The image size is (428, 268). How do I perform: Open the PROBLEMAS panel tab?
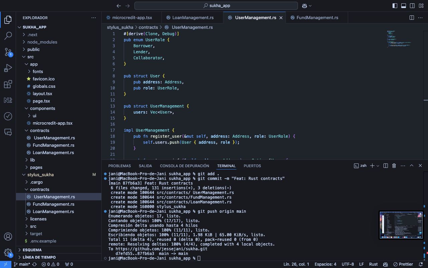pos(119,166)
